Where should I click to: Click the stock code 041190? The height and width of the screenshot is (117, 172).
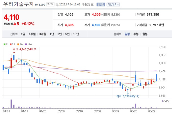pos(40,5)
